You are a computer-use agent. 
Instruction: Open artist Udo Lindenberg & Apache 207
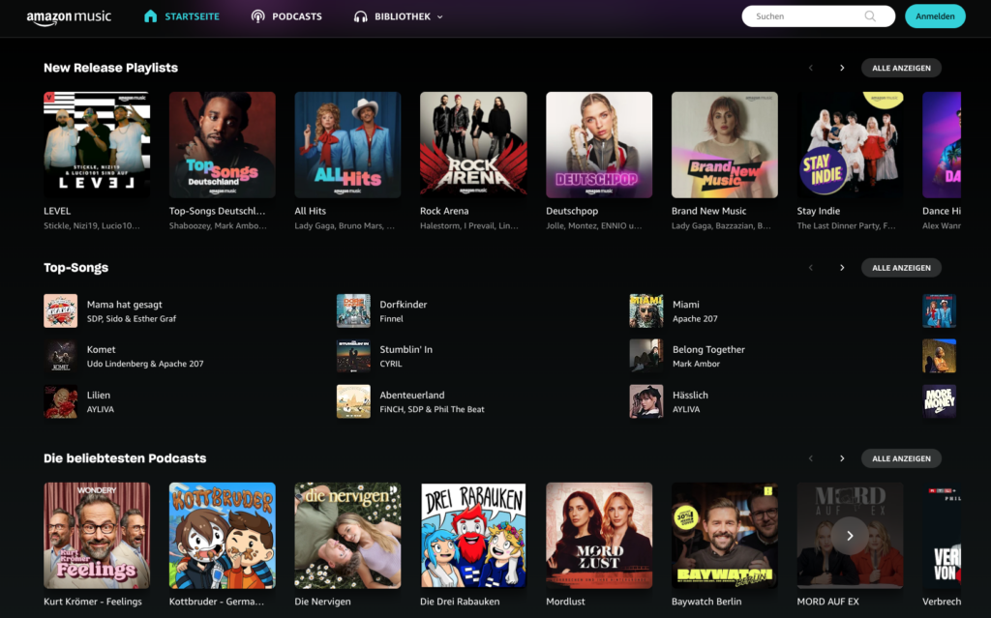point(145,364)
